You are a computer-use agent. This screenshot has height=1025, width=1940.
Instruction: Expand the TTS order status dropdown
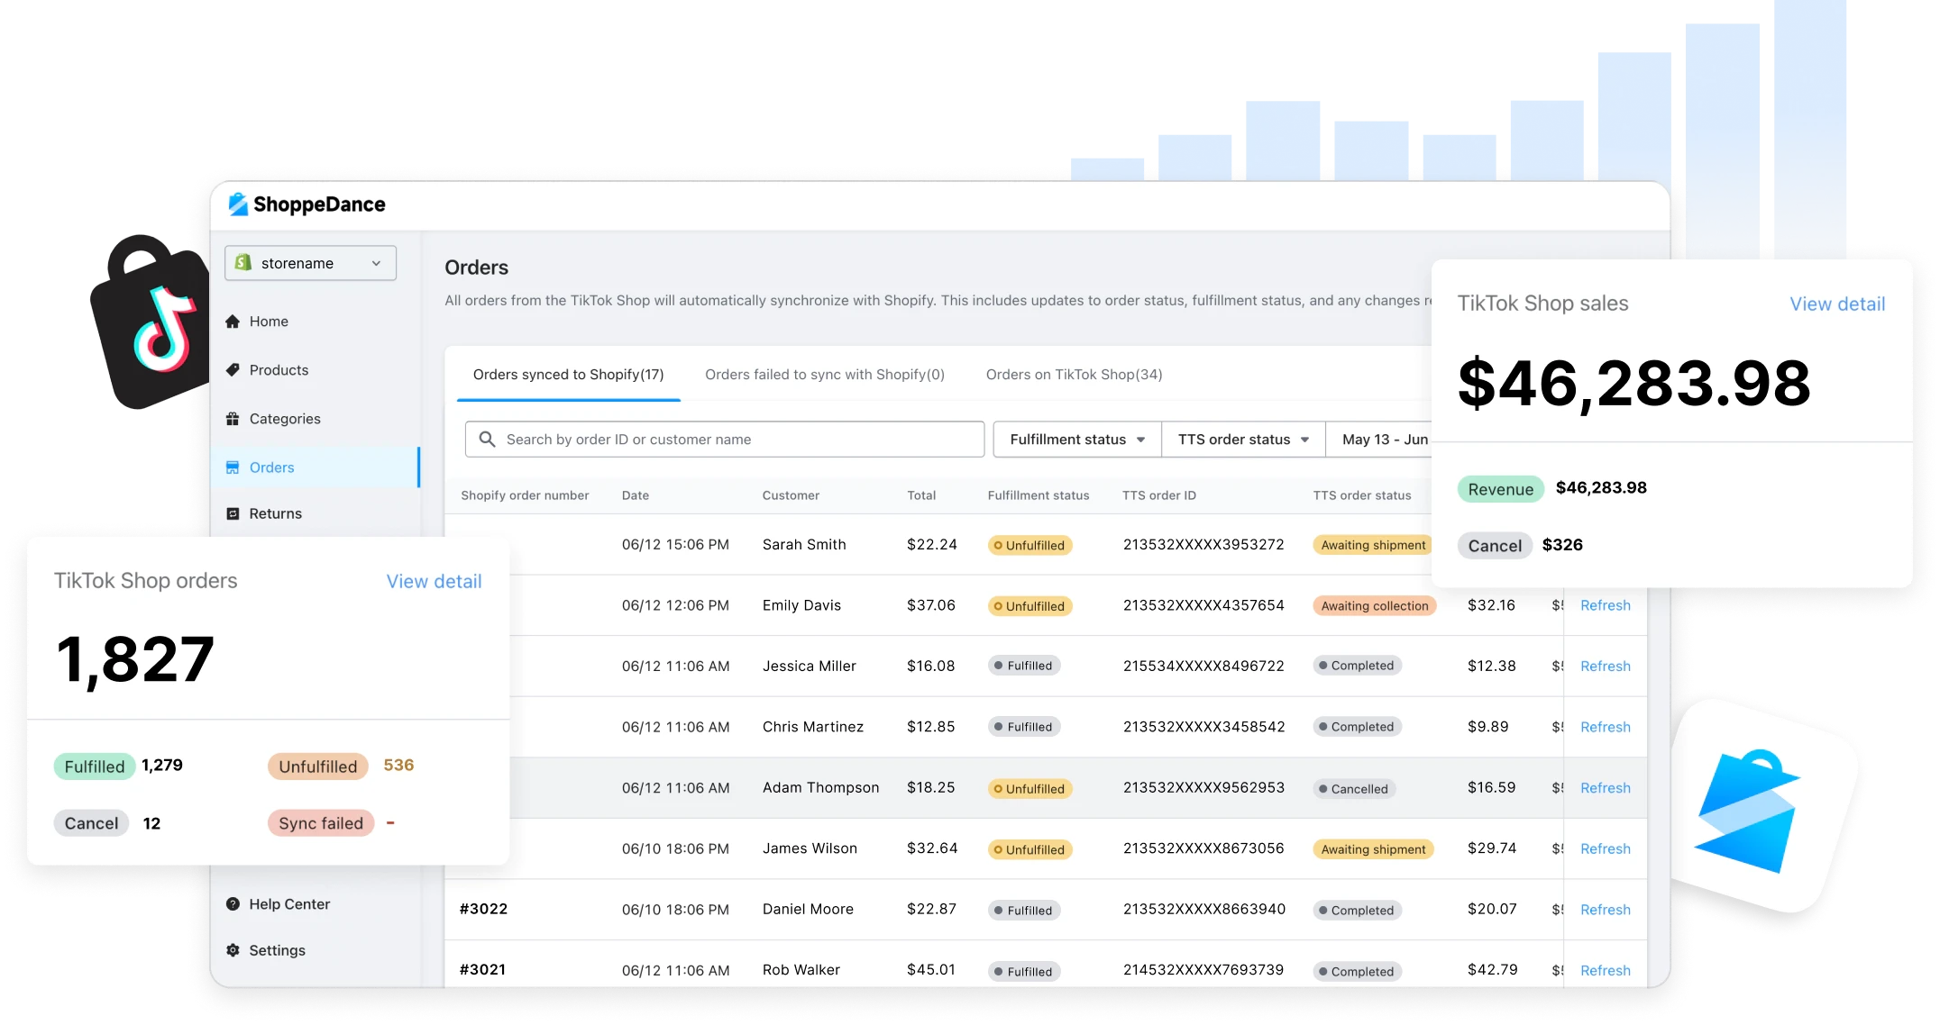[x=1242, y=439]
